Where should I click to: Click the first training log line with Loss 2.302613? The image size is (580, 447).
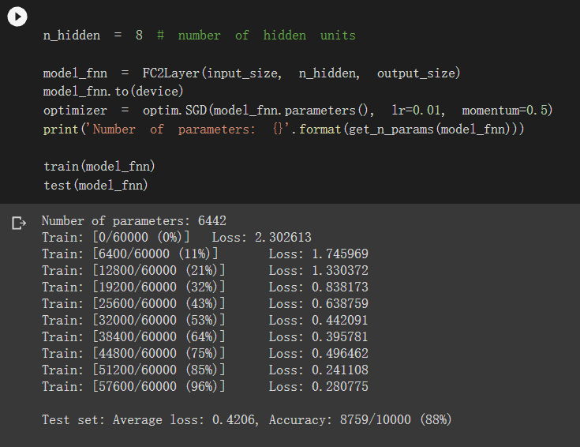coord(177,237)
